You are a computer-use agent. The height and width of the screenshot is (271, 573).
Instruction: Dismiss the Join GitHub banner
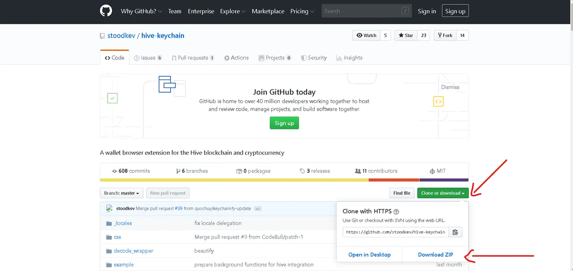pos(450,87)
